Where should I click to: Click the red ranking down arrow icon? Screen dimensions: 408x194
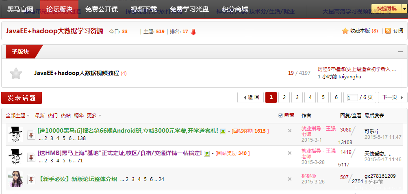[x=193, y=32]
